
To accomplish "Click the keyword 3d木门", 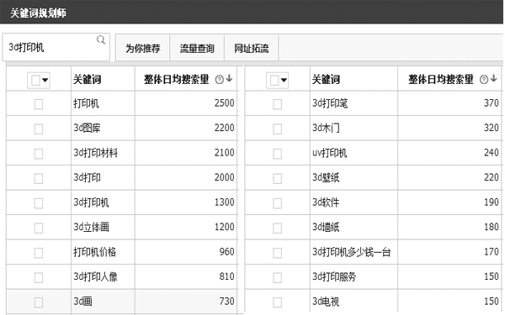I will click(326, 128).
